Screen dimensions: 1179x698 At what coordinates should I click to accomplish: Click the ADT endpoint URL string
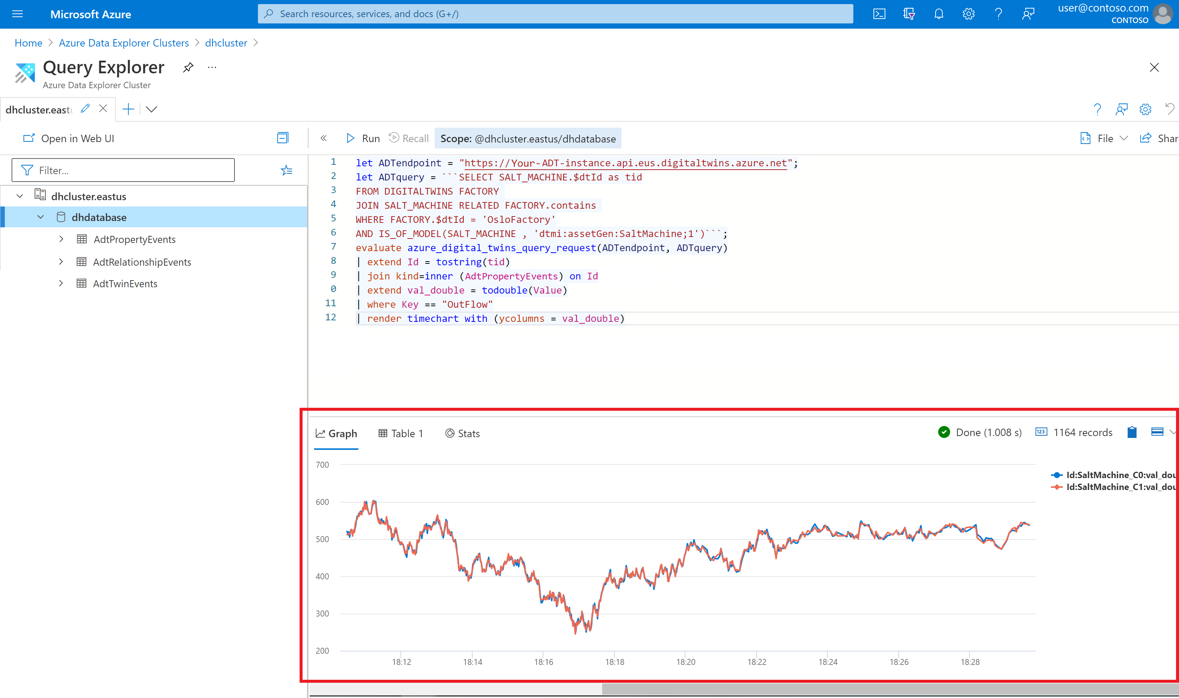(626, 163)
